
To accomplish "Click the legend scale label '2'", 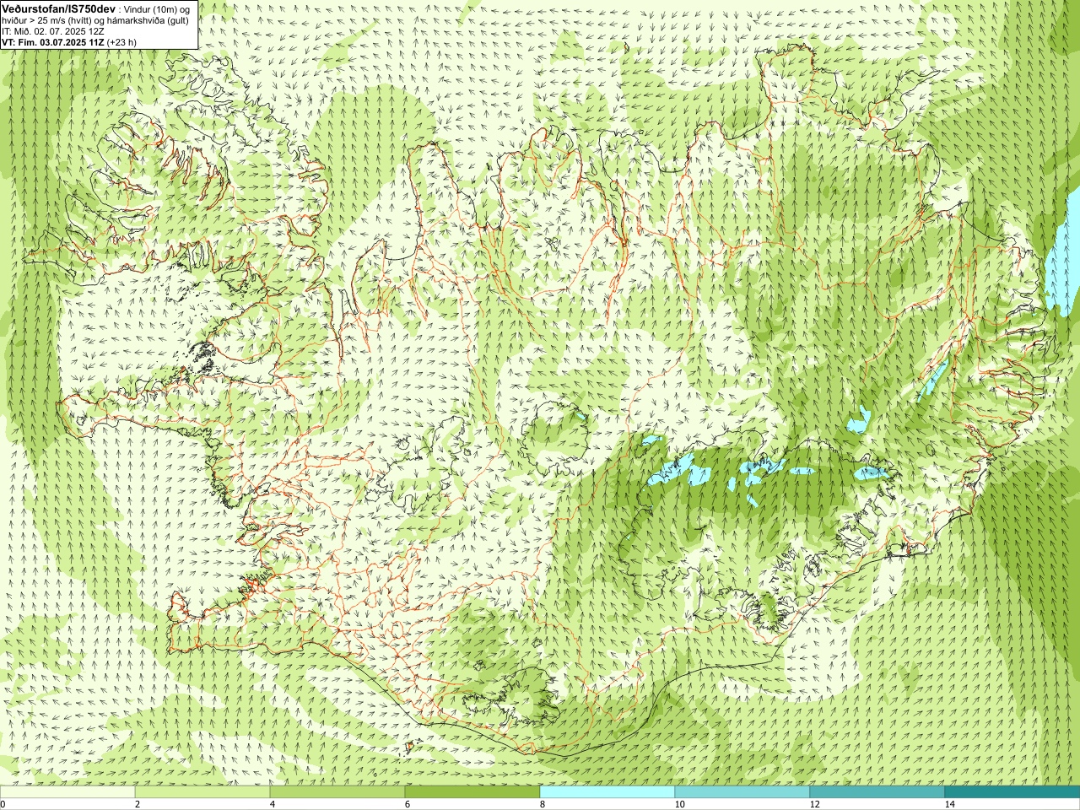I will (138, 804).
